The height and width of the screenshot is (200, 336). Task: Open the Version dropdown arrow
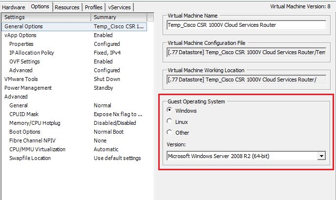321,156
